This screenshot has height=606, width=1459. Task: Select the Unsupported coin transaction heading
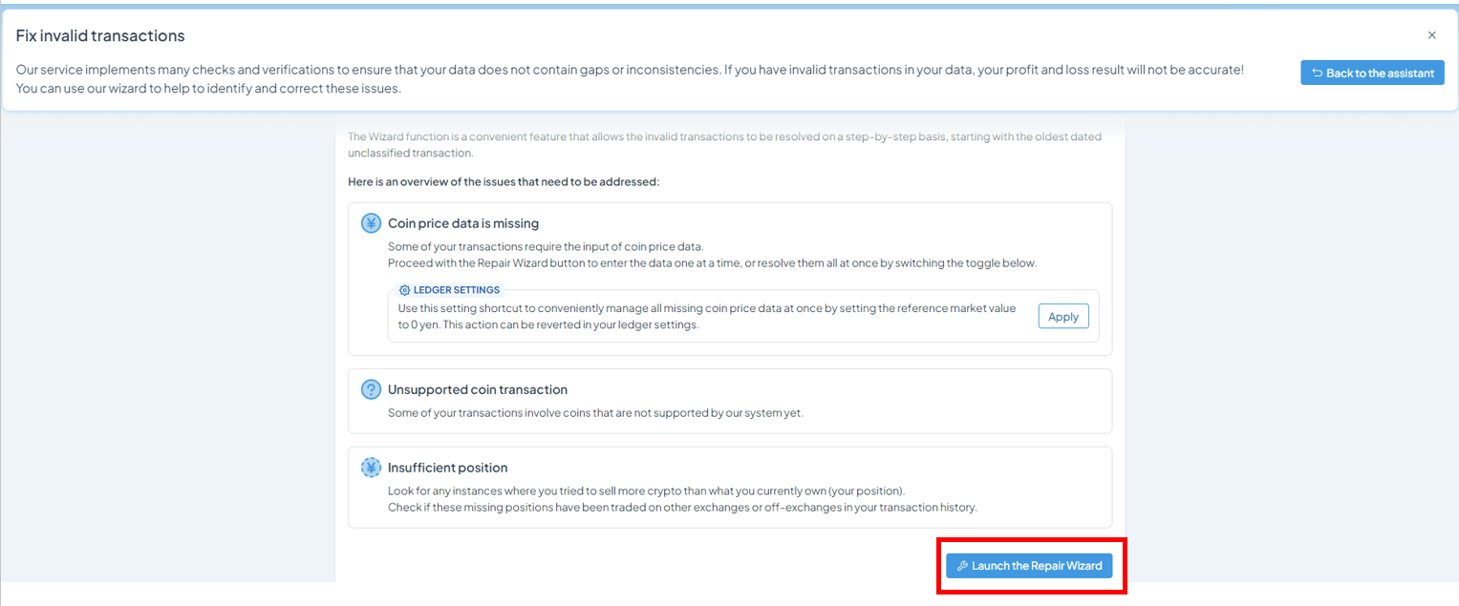[x=478, y=389]
